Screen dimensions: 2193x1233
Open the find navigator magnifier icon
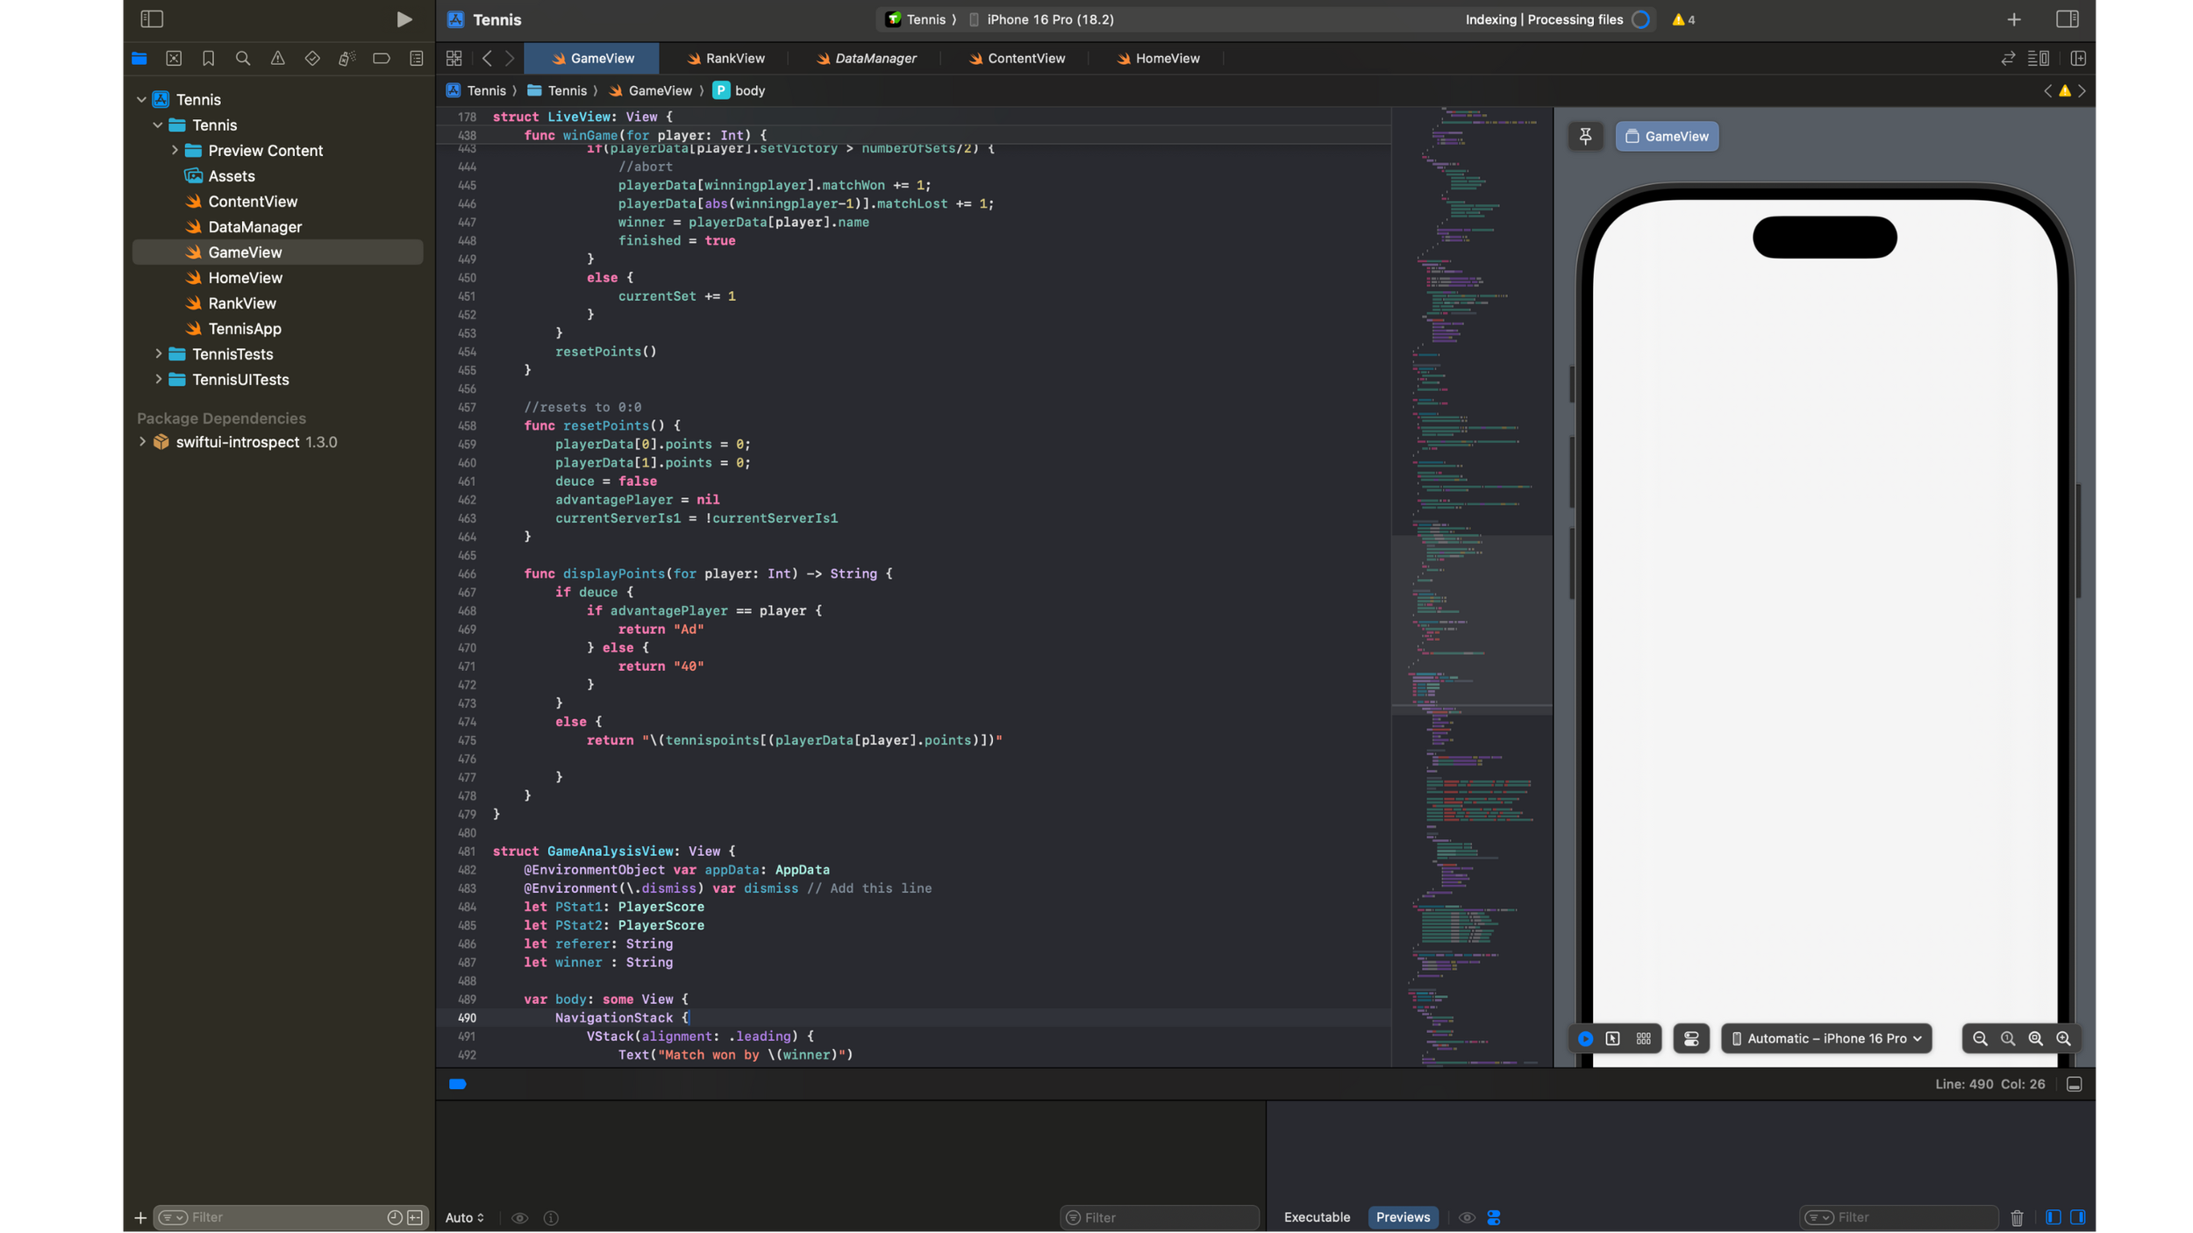tap(243, 59)
